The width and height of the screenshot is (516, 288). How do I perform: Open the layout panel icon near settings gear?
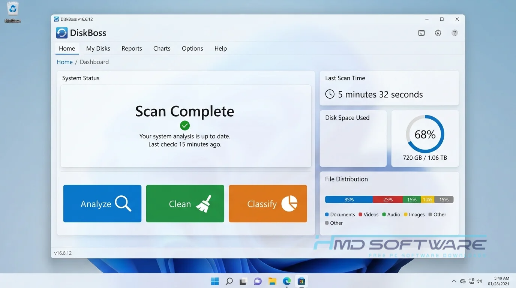pyautogui.click(x=421, y=33)
